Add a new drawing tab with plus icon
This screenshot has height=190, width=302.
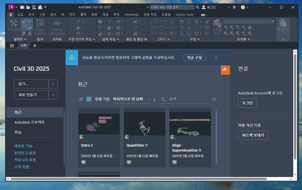pyautogui.click(x=35, y=46)
